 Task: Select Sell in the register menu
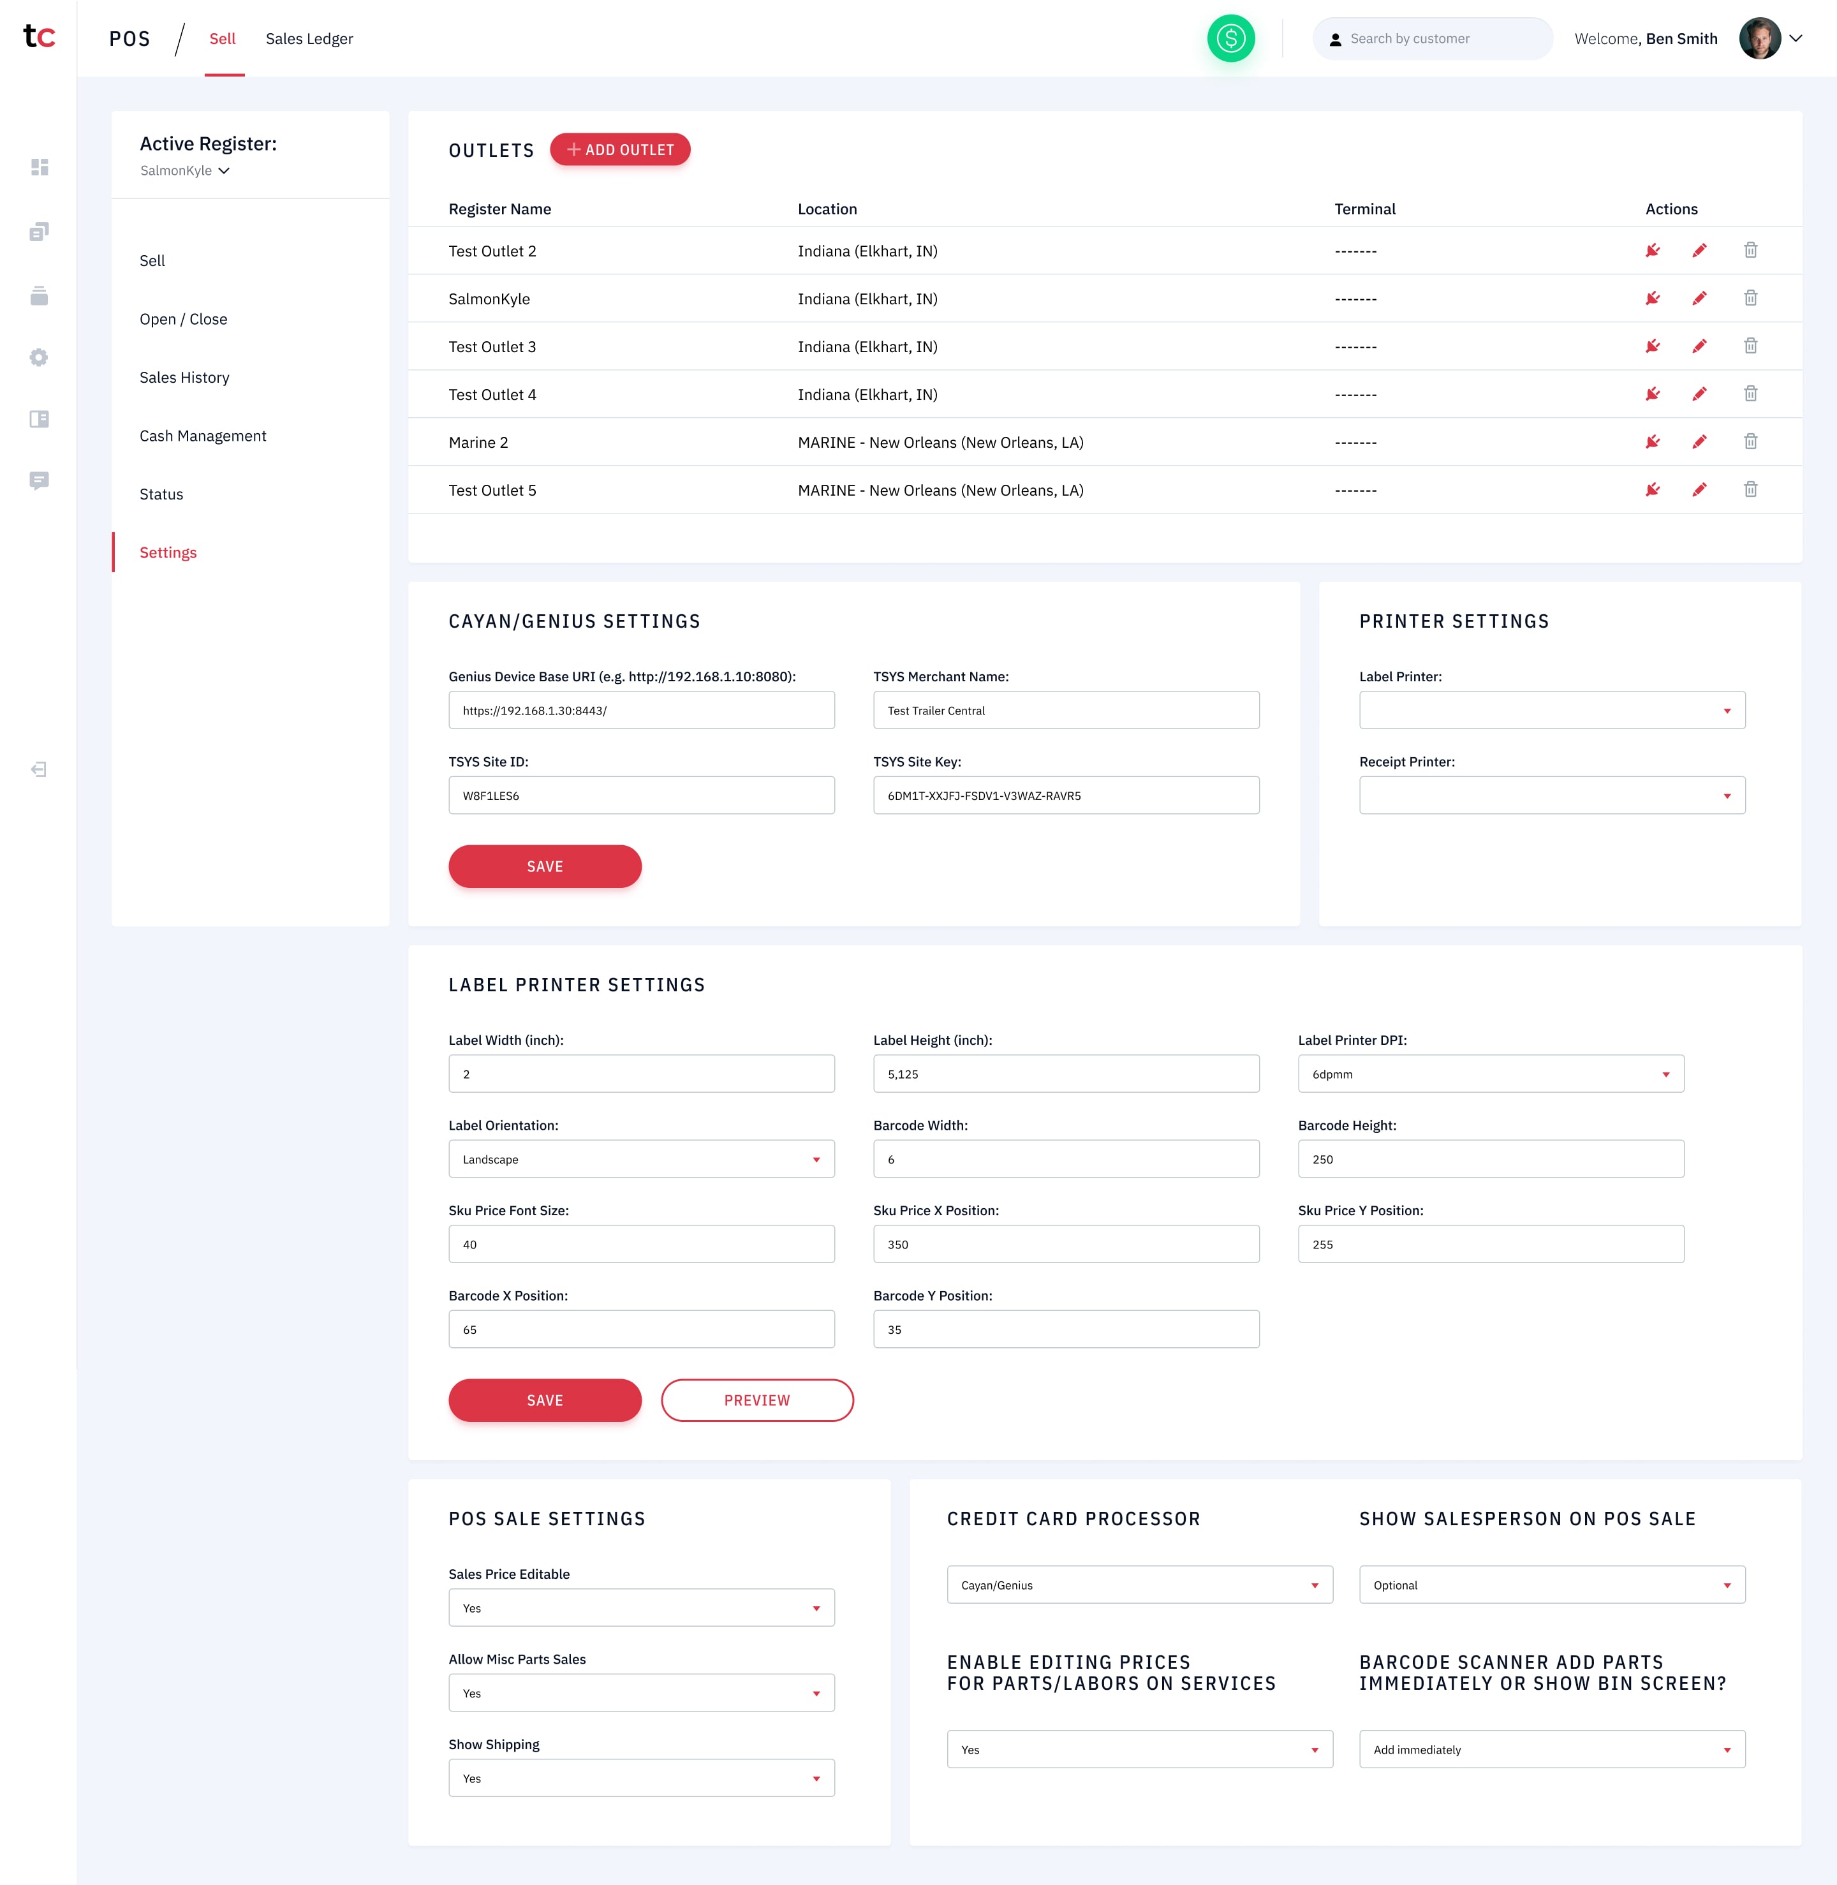pos(152,260)
